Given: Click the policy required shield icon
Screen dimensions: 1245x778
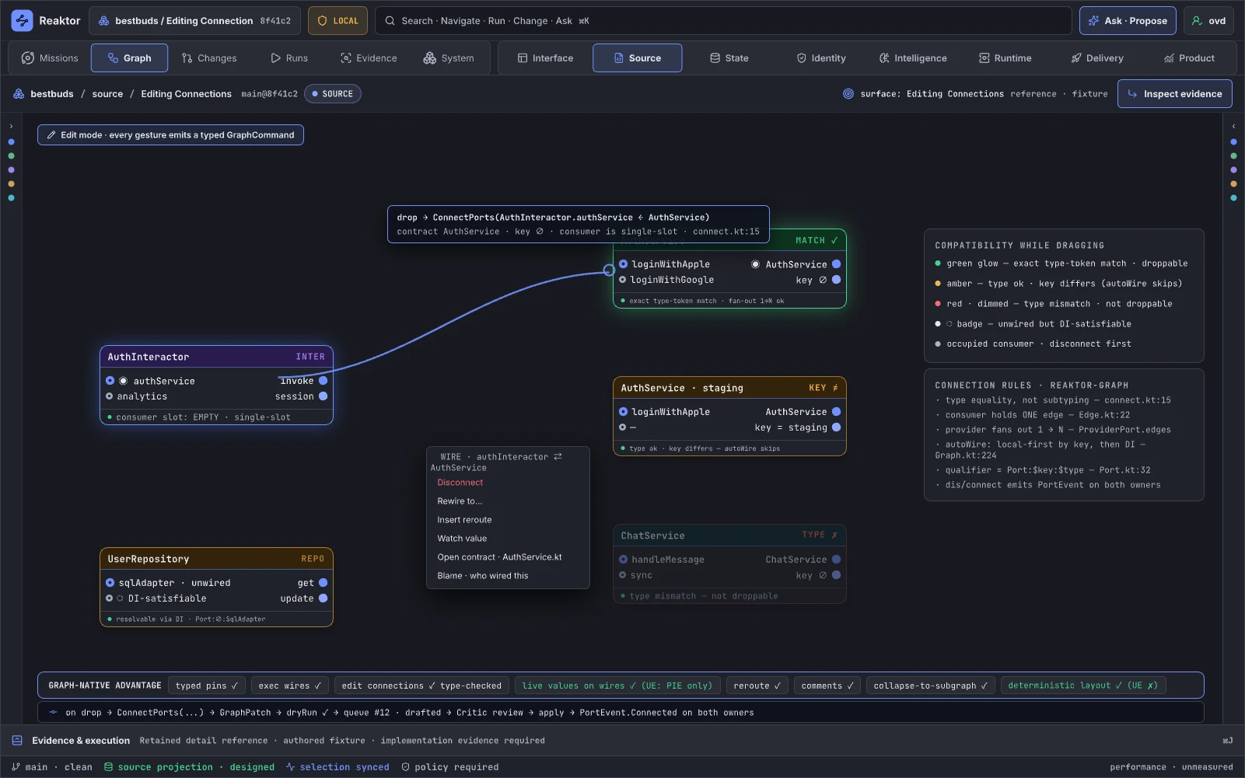Looking at the screenshot, I should [405, 767].
